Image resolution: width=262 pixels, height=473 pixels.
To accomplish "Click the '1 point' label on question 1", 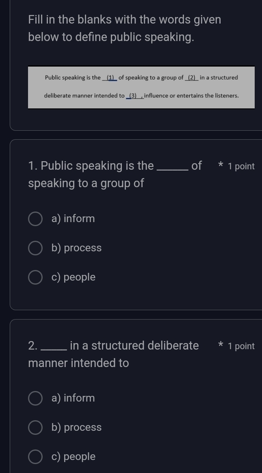I will [x=241, y=166].
